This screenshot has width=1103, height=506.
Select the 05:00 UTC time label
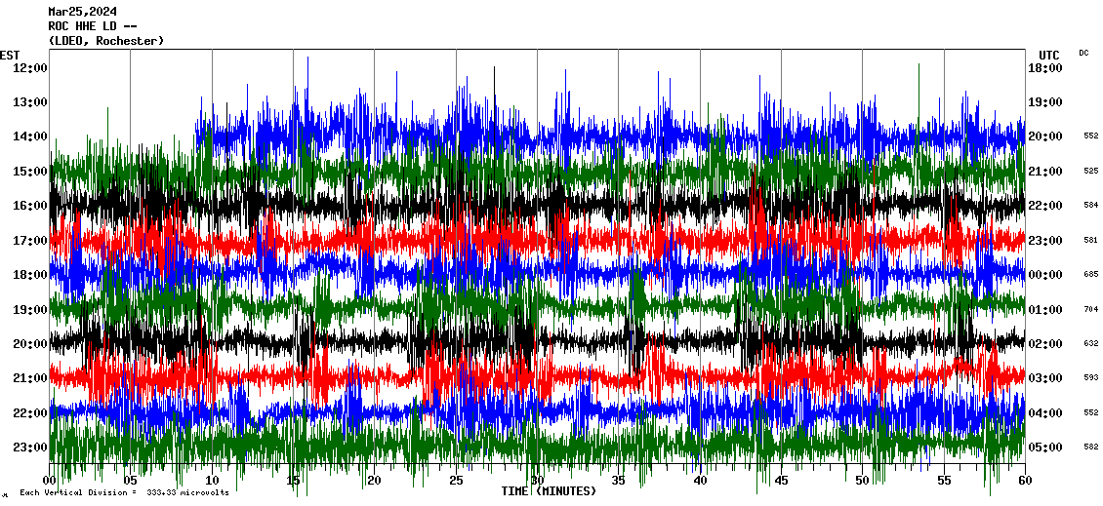tap(1045, 448)
